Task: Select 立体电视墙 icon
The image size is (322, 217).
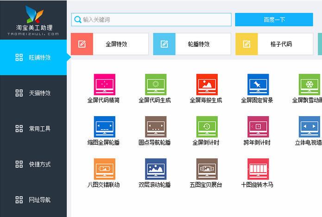Action: click(309, 127)
